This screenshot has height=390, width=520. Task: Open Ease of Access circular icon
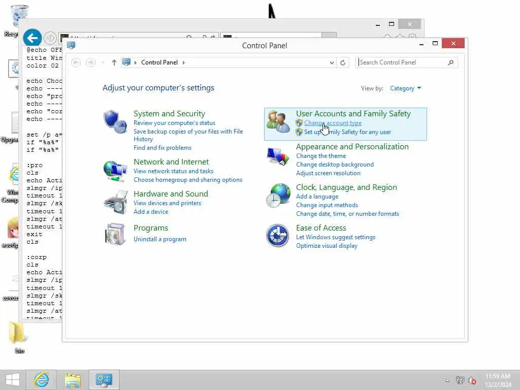tap(278, 236)
